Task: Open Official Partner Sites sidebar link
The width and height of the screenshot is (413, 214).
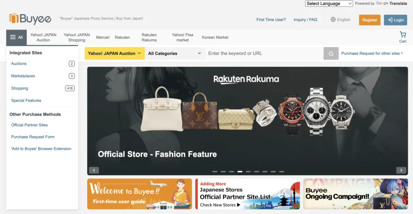Action: 29,125
